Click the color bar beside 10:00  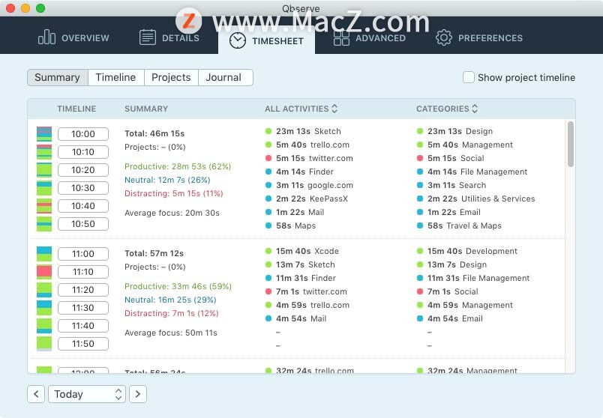tap(44, 134)
